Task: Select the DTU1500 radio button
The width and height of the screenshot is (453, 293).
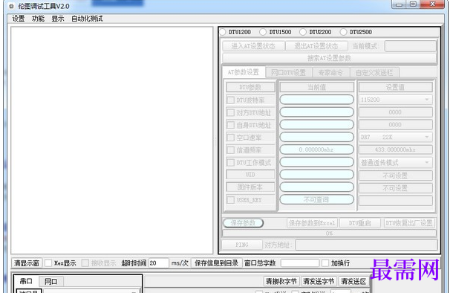Action: (x=263, y=32)
